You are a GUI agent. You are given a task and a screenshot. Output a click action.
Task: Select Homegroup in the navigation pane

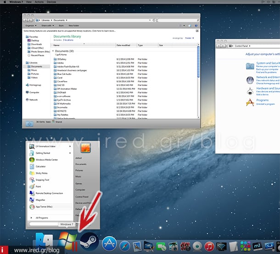pos(34,85)
